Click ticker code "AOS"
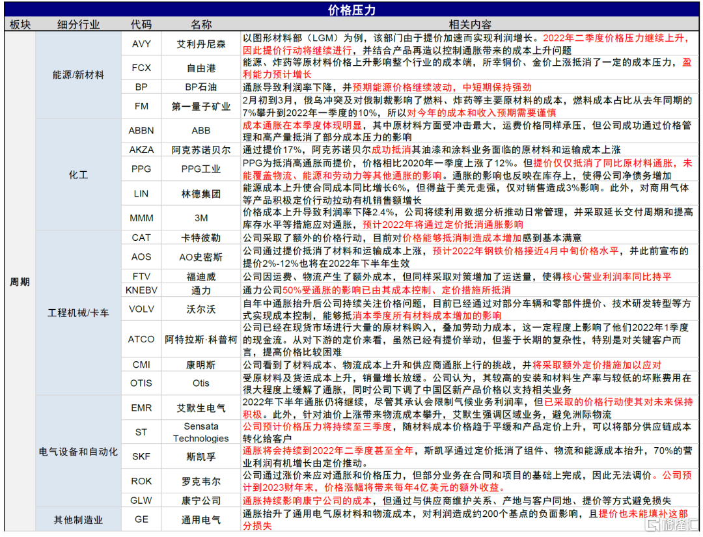 click(x=141, y=257)
